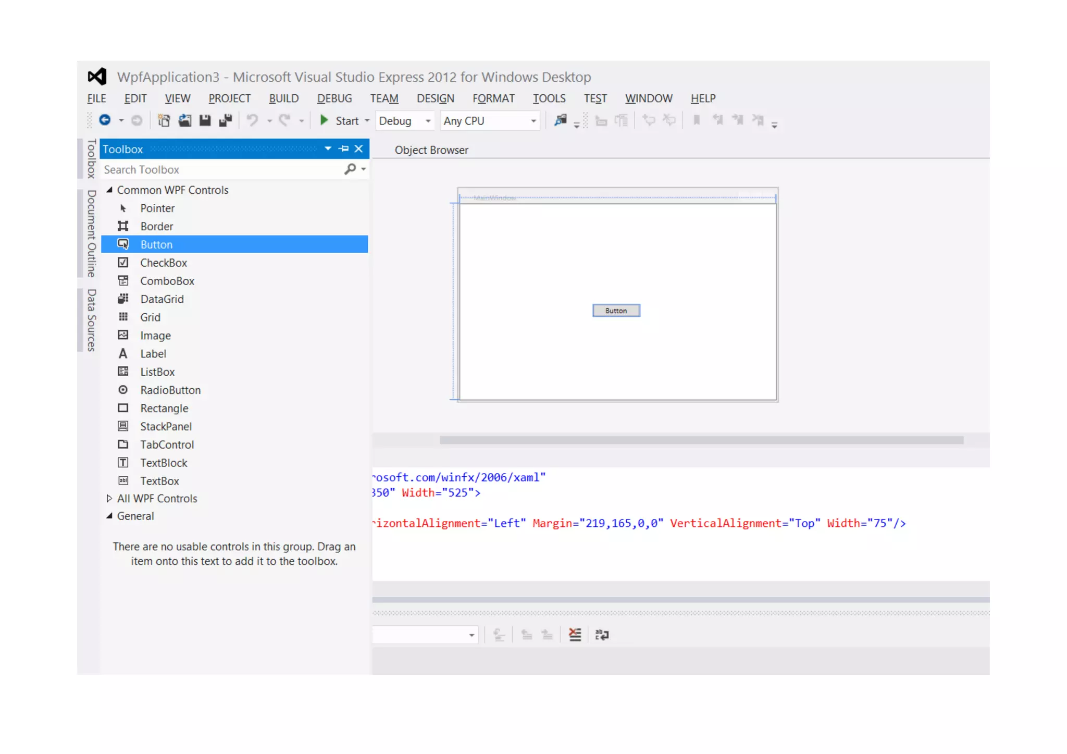
Task: Select the TabControl item in Toolbox
Action: (234, 445)
